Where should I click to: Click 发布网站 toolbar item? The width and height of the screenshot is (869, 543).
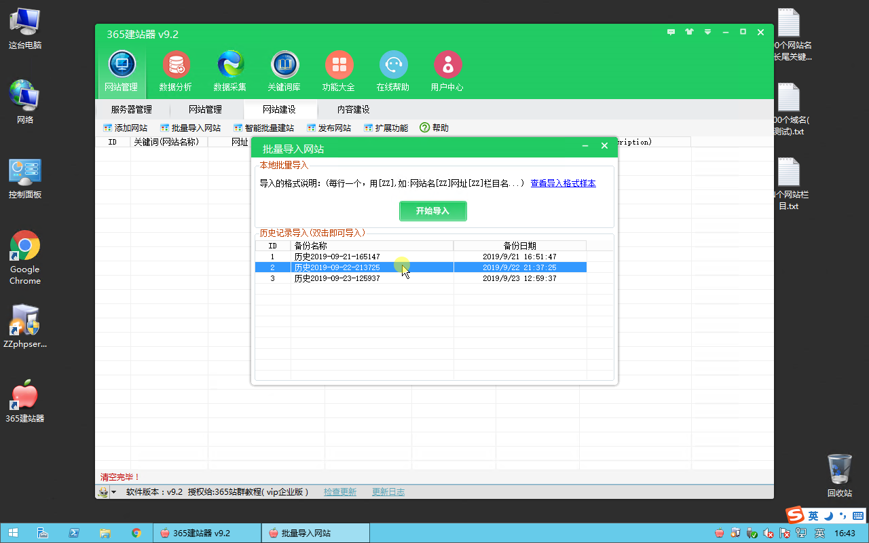pos(329,128)
